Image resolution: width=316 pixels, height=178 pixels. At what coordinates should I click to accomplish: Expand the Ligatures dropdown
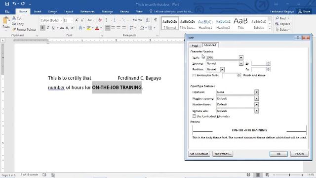[x=256, y=92]
